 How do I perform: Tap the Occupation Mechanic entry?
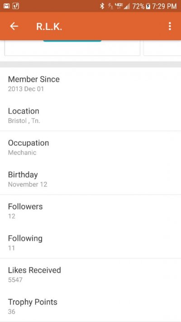90,147
